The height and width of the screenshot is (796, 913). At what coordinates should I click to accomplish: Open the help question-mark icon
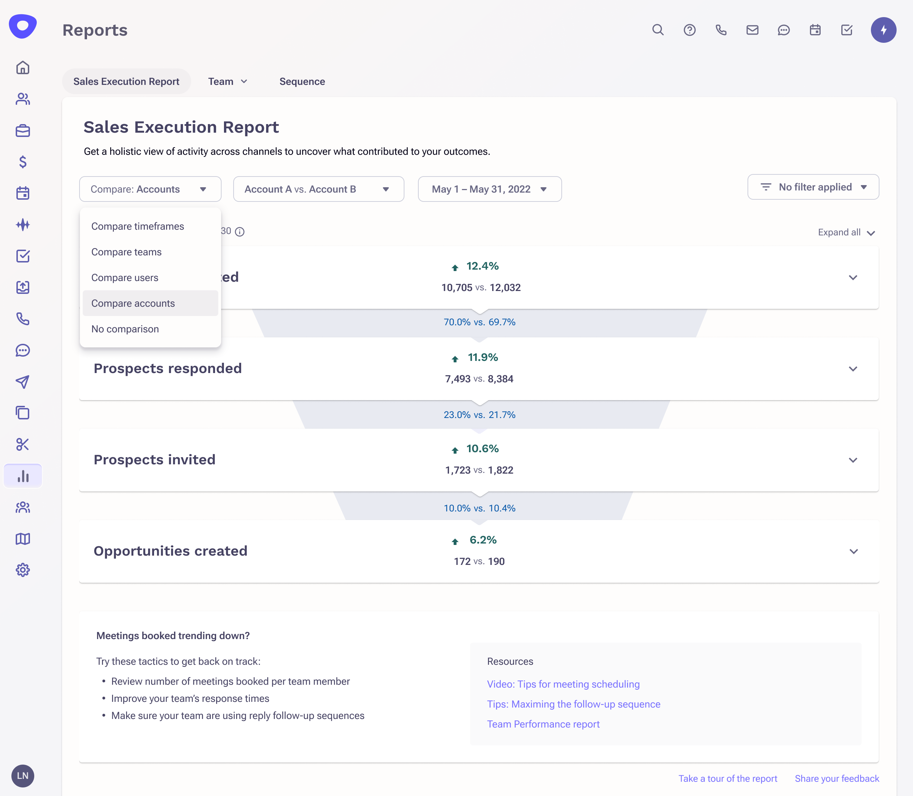[x=689, y=30]
